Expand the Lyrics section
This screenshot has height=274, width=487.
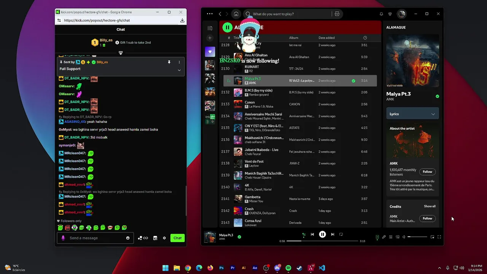412,114
